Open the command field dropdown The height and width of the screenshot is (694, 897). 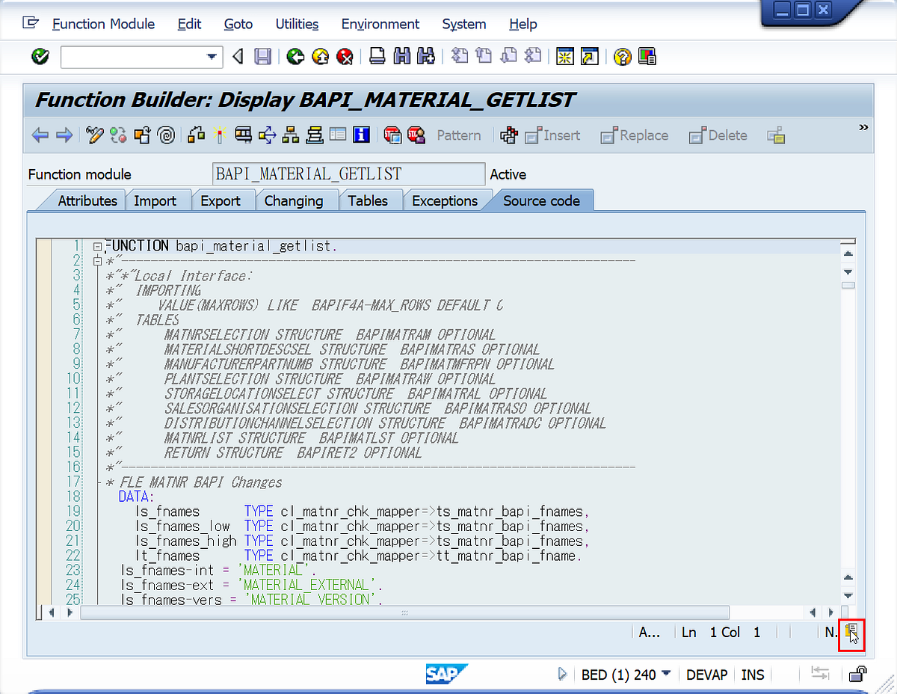(212, 56)
